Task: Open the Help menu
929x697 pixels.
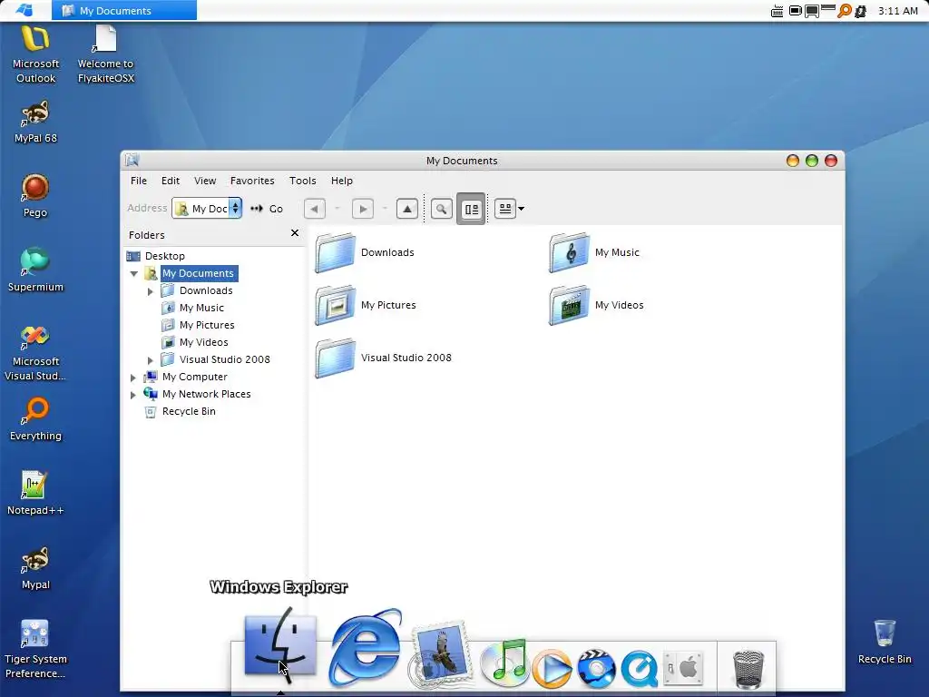Action: point(342,181)
